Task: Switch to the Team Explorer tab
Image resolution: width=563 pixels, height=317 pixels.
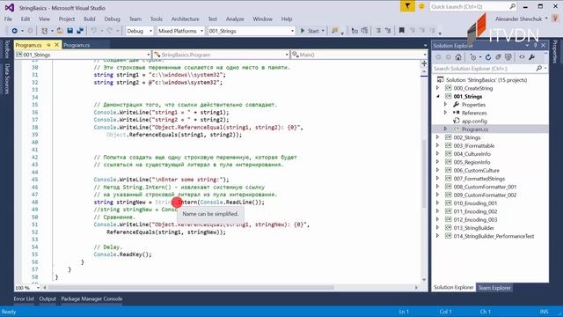Action: (494, 288)
